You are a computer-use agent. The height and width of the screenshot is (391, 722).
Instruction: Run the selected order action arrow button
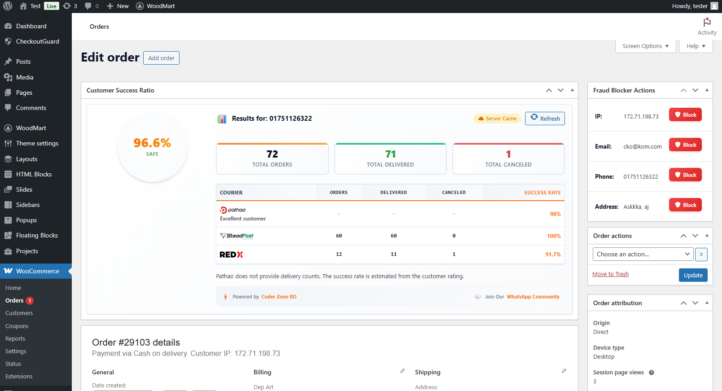[x=701, y=255]
